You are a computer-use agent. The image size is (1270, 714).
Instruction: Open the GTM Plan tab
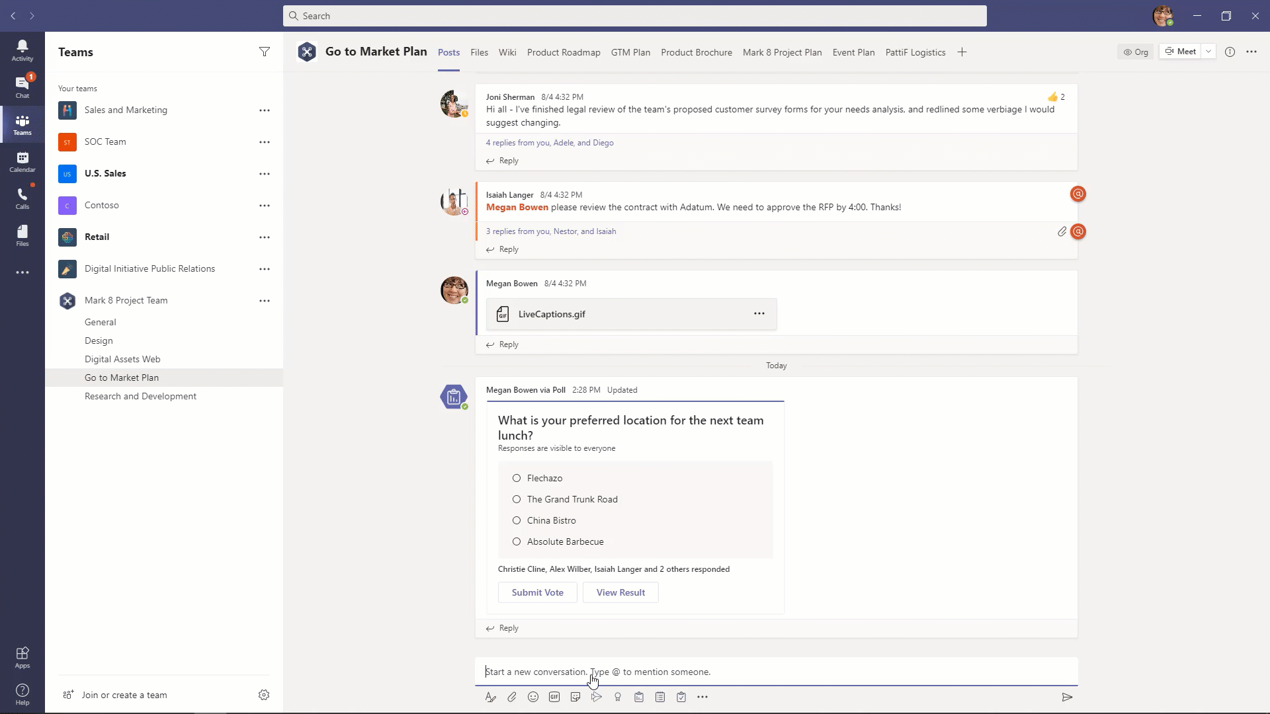pos(630,52)
